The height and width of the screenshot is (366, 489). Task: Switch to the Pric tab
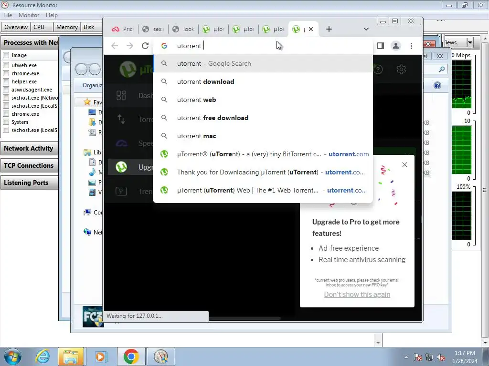(123, 29)
